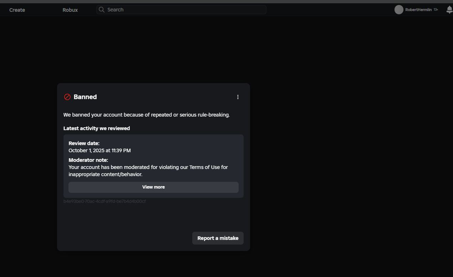This screenshot has width=453, height=277.
Task: Click the search magnifier icon
Action: click(x=102, y=10)
